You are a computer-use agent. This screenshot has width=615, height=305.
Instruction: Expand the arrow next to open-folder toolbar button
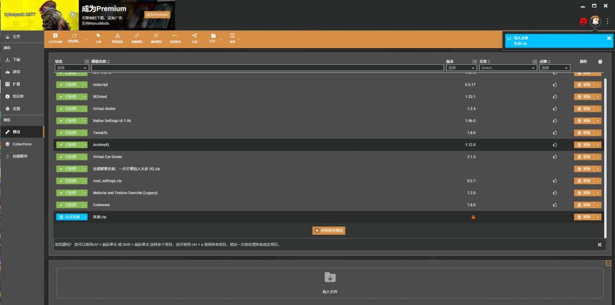click(x=221, y=39)
